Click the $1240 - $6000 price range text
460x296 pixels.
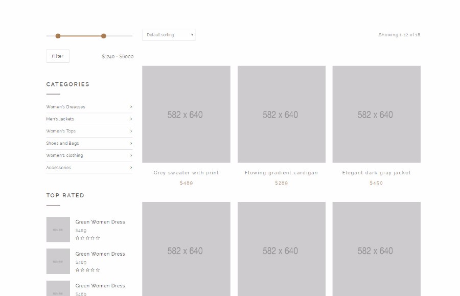pyautogui.click(x=118, y=57)
